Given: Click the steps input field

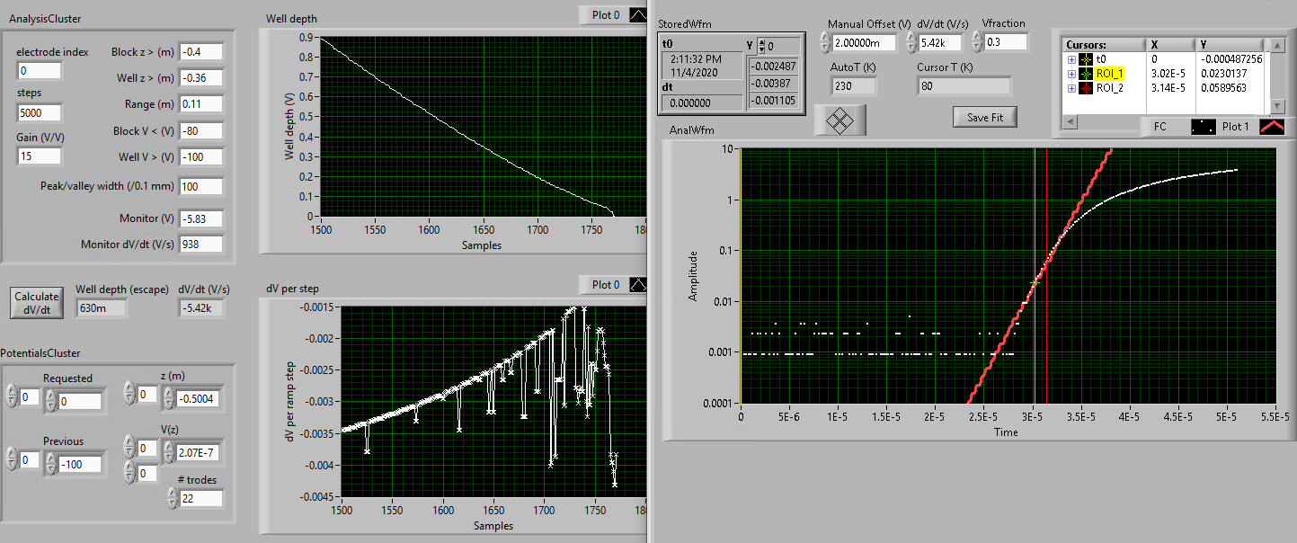Looking at the screenshot, I should point(40,112).
